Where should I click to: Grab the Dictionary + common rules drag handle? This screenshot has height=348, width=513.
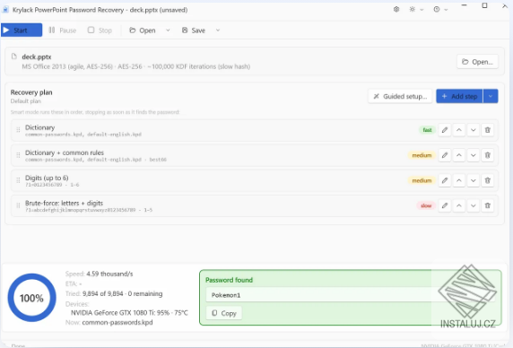click(x=18, y=155)
